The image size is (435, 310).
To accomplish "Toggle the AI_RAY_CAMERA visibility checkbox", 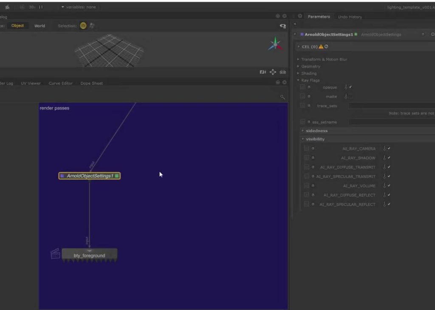I will coord(389,149).
